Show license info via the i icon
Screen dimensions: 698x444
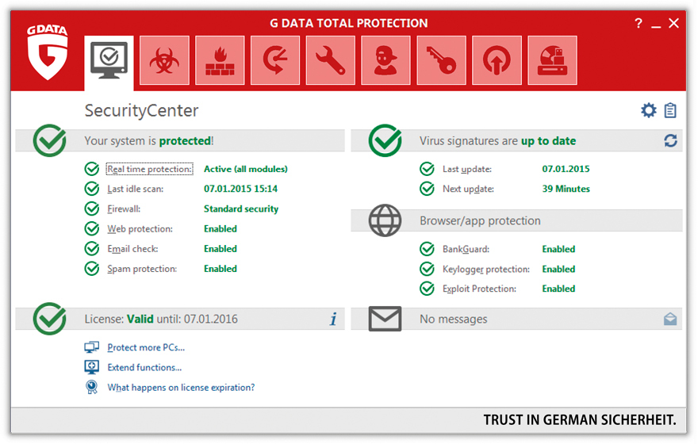point(333,319)
